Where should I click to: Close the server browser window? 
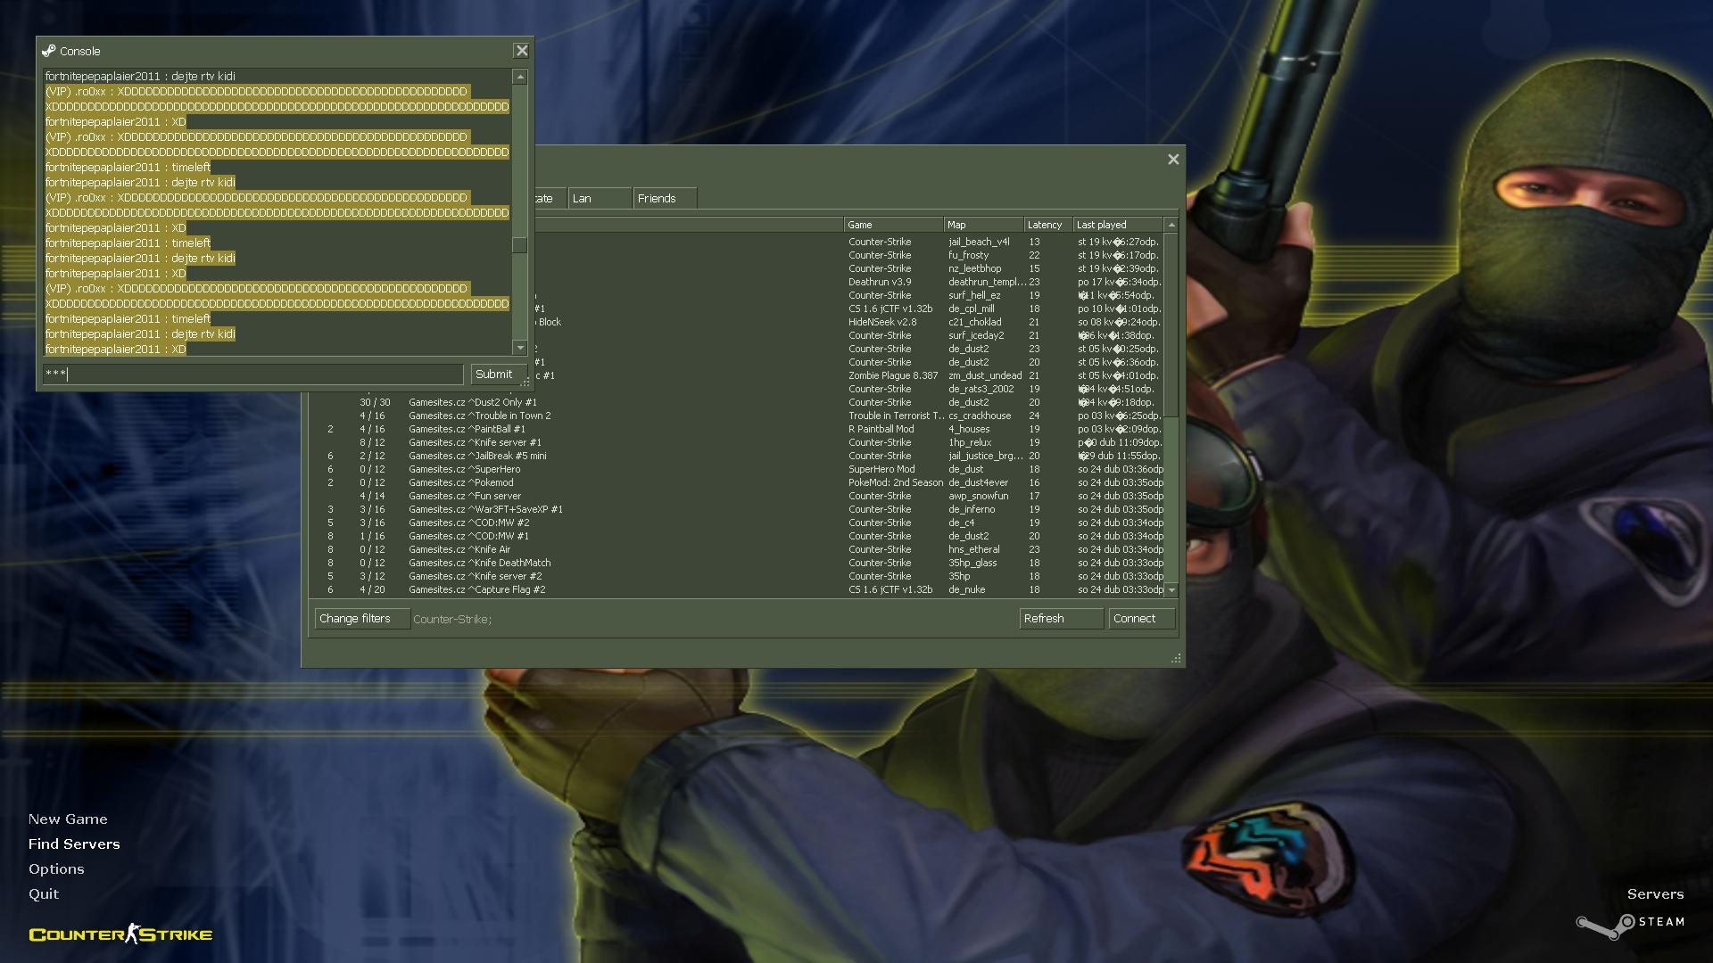(1173, 160)
